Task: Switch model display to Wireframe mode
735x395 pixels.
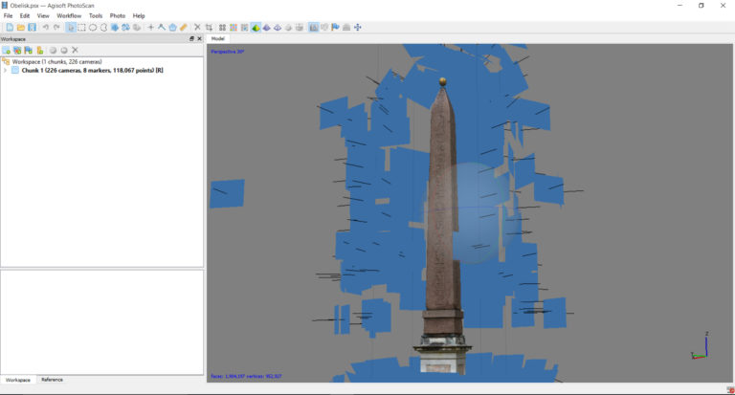Action: (278, 27)
